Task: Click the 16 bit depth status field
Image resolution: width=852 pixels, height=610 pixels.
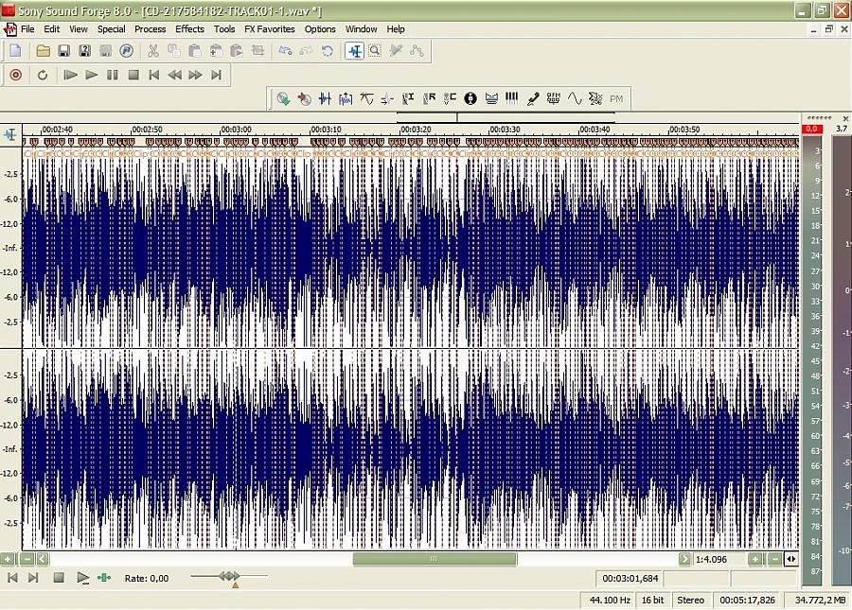Action: pos(652,601)
